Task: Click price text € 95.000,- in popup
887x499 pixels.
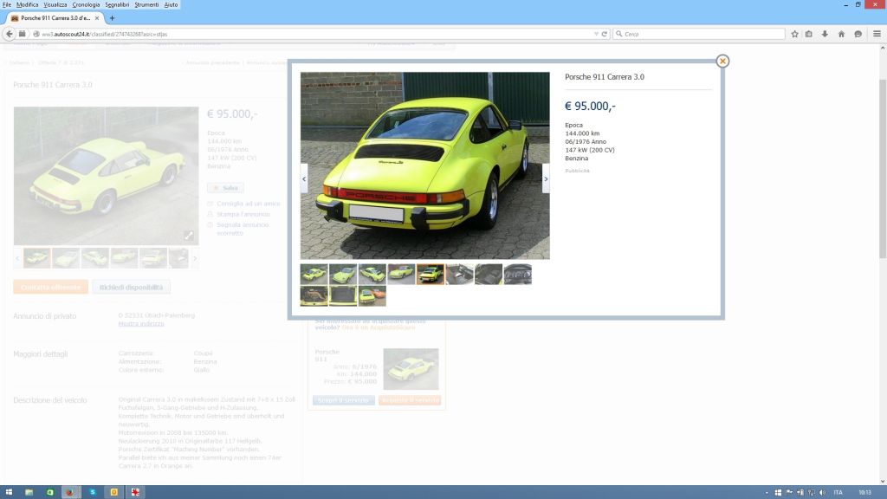Action: 590,106
